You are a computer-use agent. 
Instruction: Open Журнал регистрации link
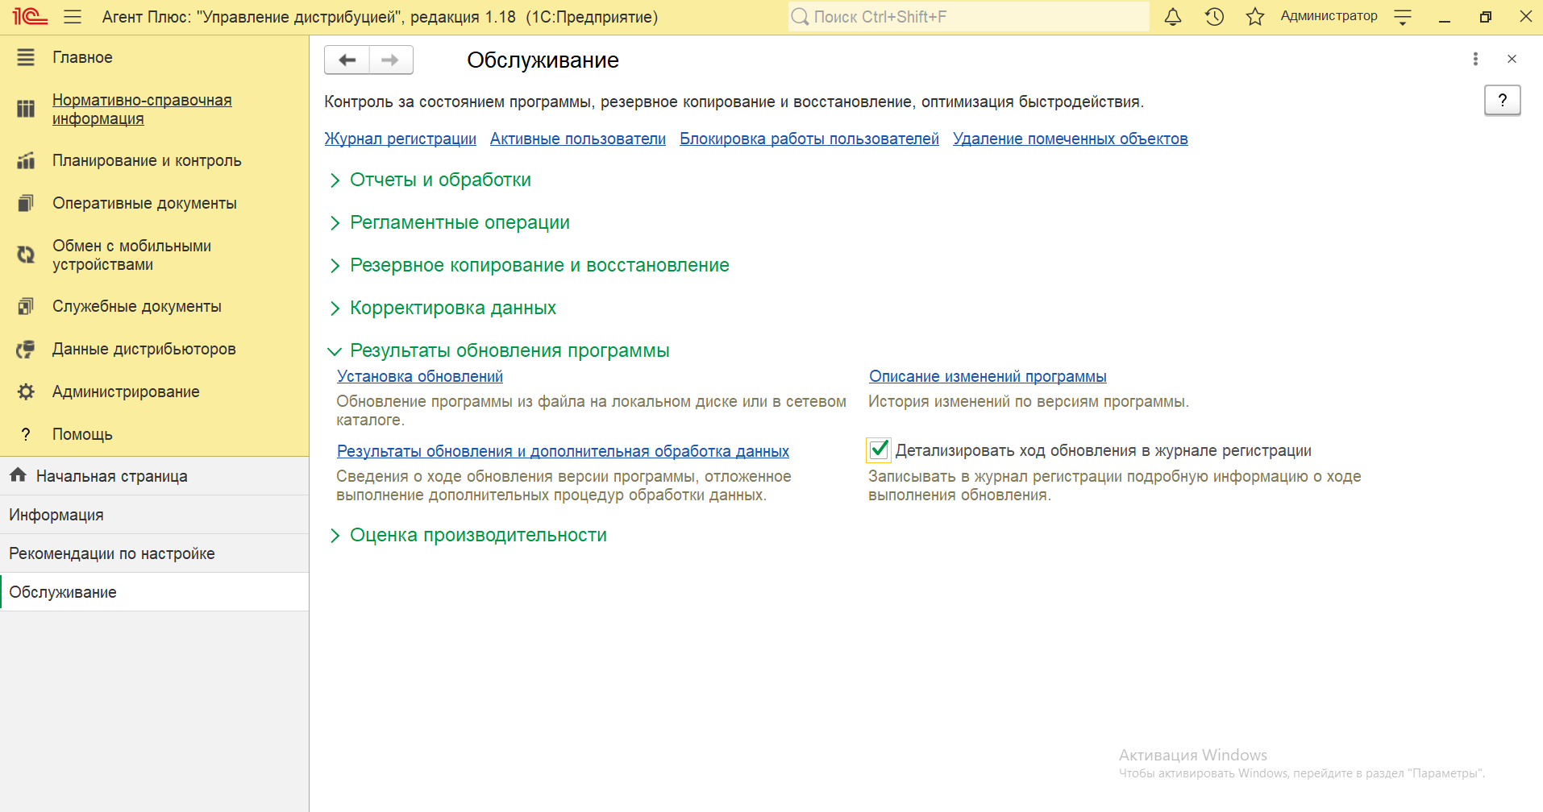tap(401, 139)
